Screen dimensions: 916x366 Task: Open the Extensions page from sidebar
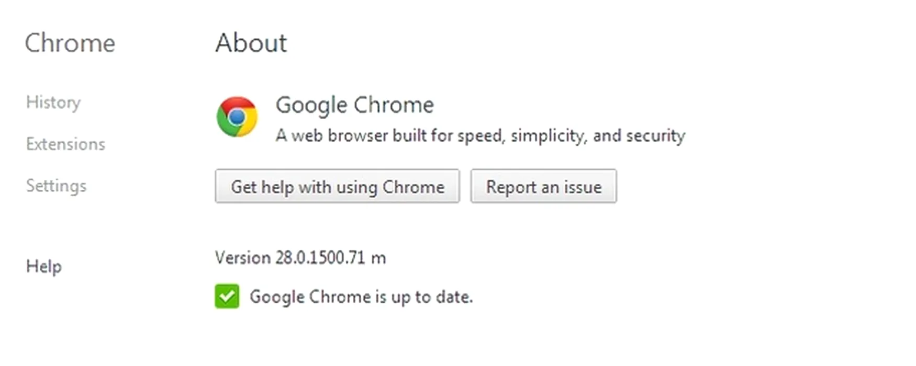pyautogui.click(x=65, y=144)
